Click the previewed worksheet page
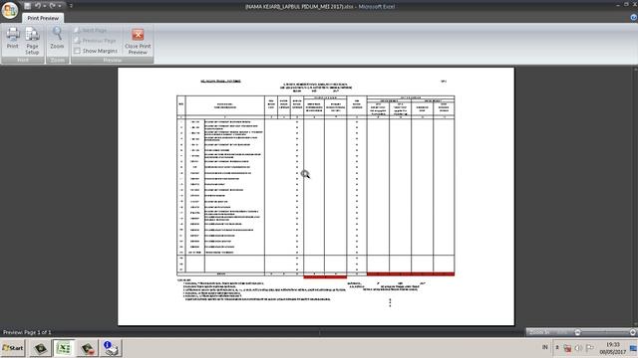 tap(316, 196)
